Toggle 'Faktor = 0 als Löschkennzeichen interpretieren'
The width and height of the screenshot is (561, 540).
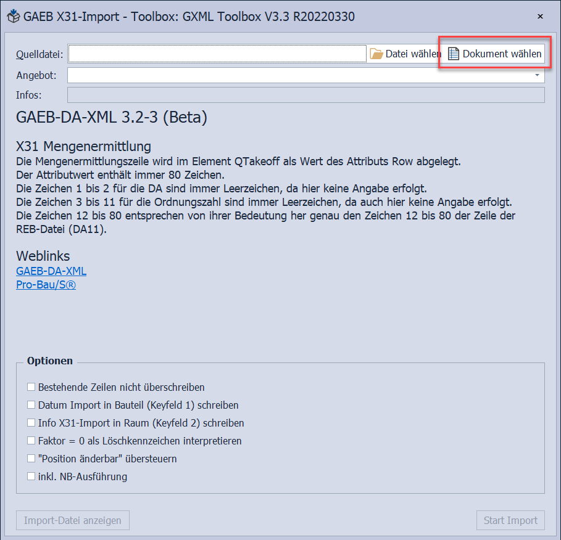point(31,441)
